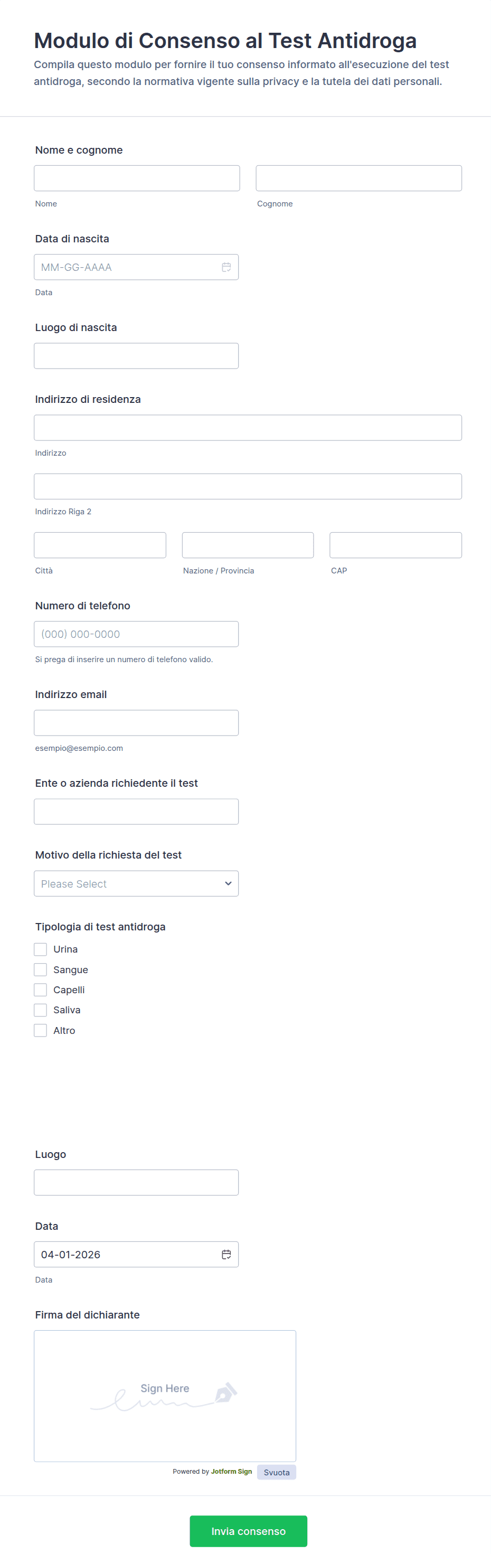The width and height of the screenshot is (491, 1554).
Task: Open calendar picker for birth date
Action: coord(226,267)
